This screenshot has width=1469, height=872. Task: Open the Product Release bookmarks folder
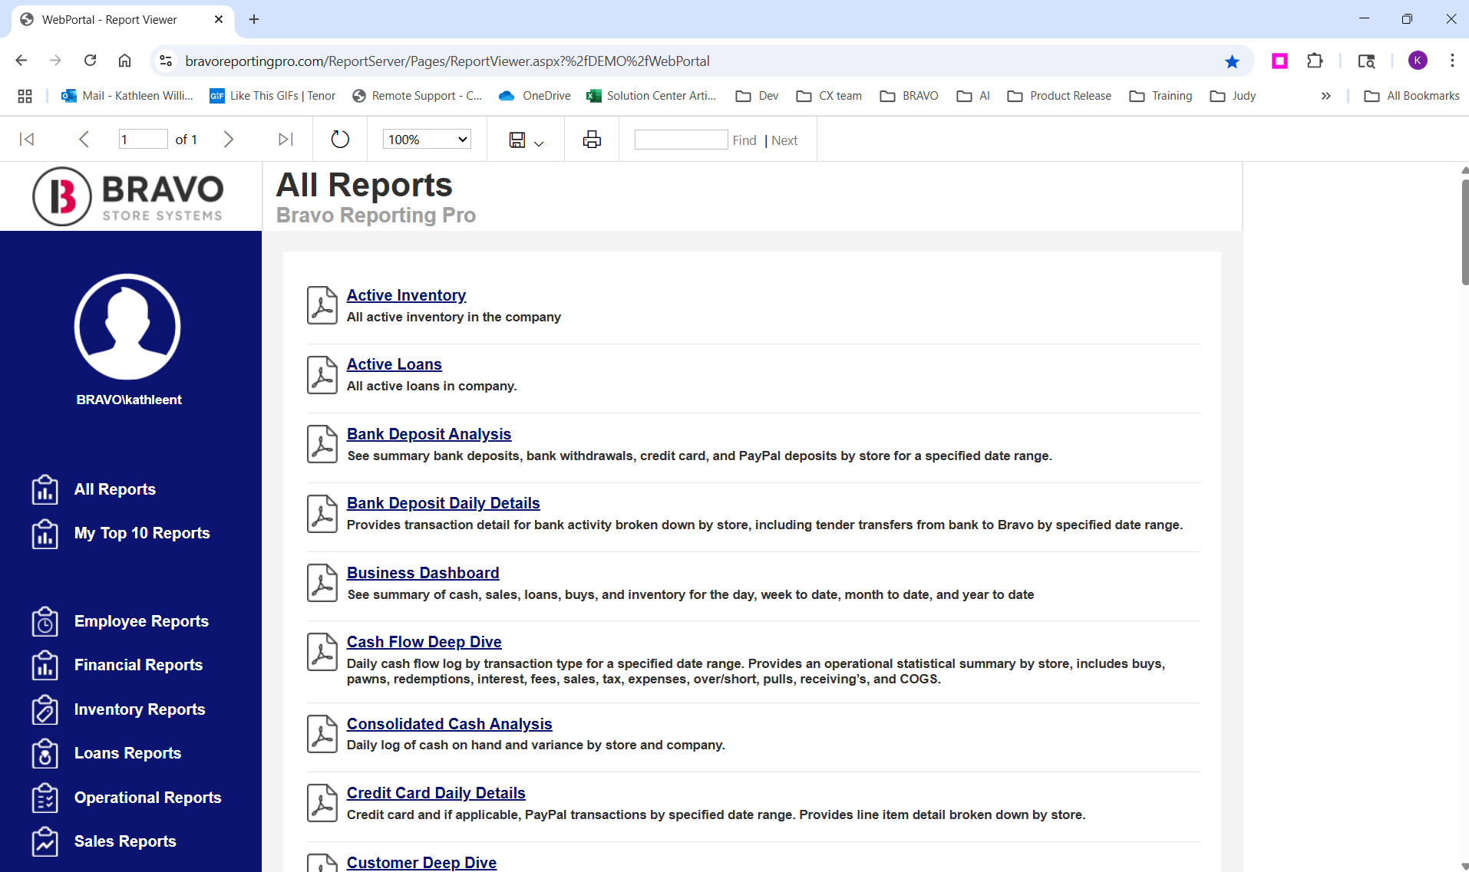coord(1059,96)
